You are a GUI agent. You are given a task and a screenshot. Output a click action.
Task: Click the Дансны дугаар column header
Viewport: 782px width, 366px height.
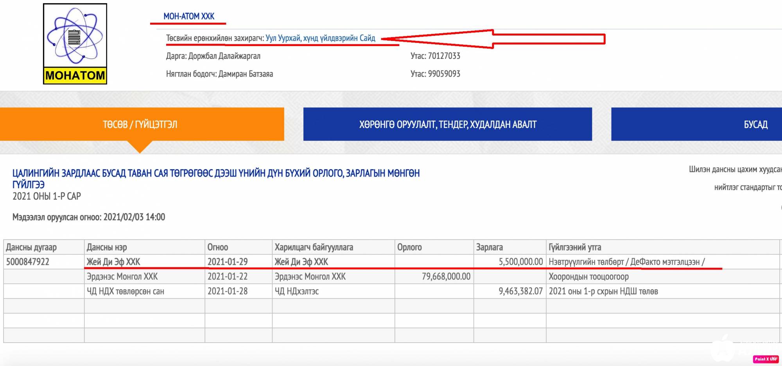[44, 247]
